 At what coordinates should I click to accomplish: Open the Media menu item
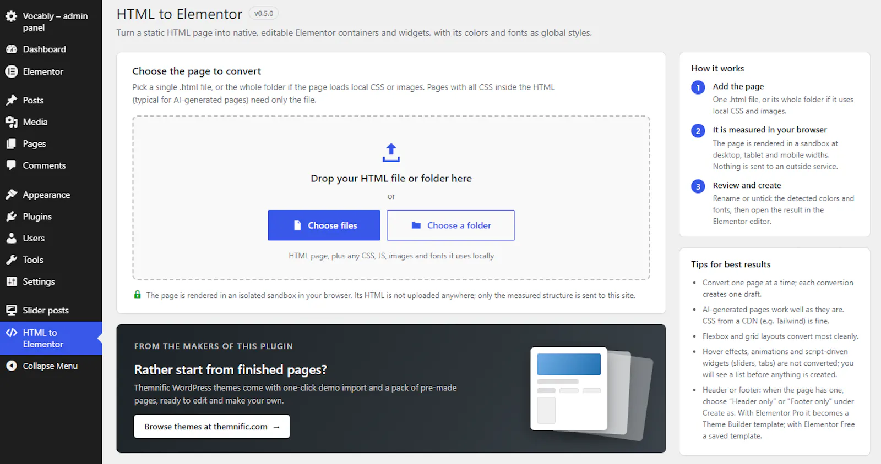[51, 122]
